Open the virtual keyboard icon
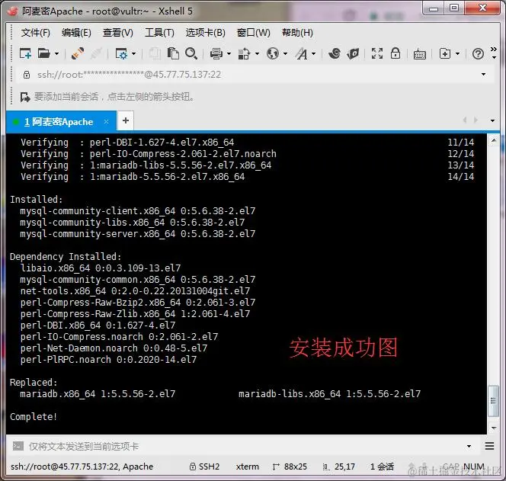 (420, 54)
